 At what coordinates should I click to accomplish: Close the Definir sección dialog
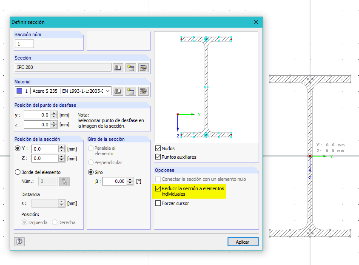[x=256, y=22]
